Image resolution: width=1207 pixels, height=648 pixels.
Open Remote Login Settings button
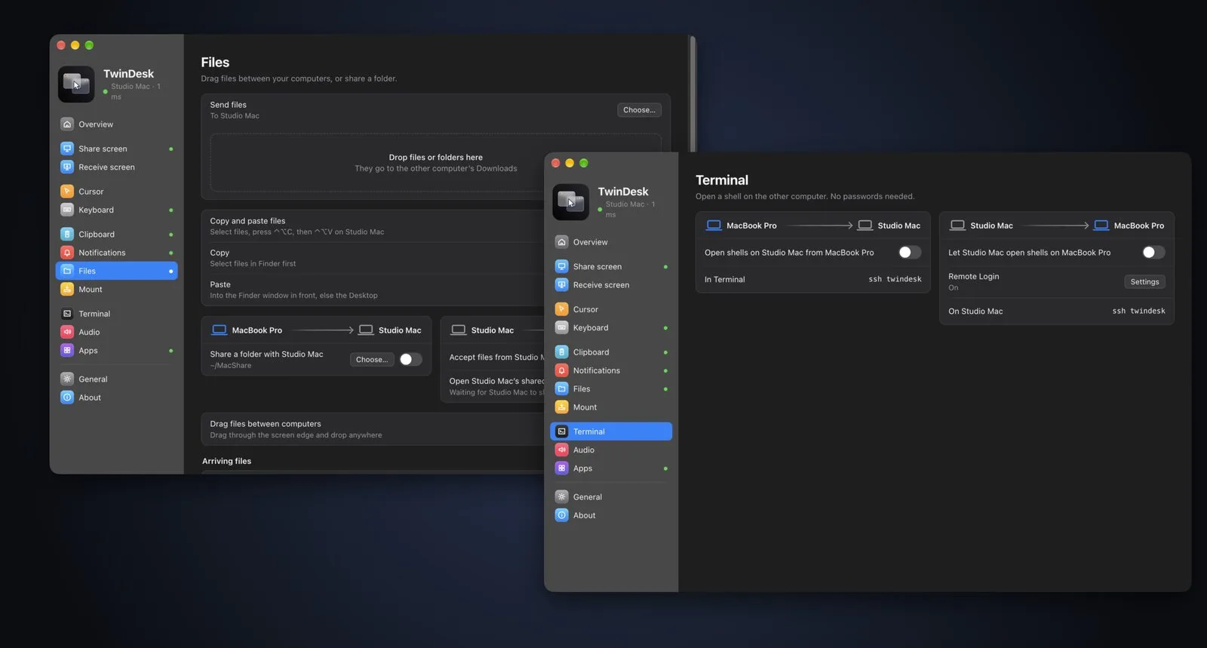coord(1144,282)
